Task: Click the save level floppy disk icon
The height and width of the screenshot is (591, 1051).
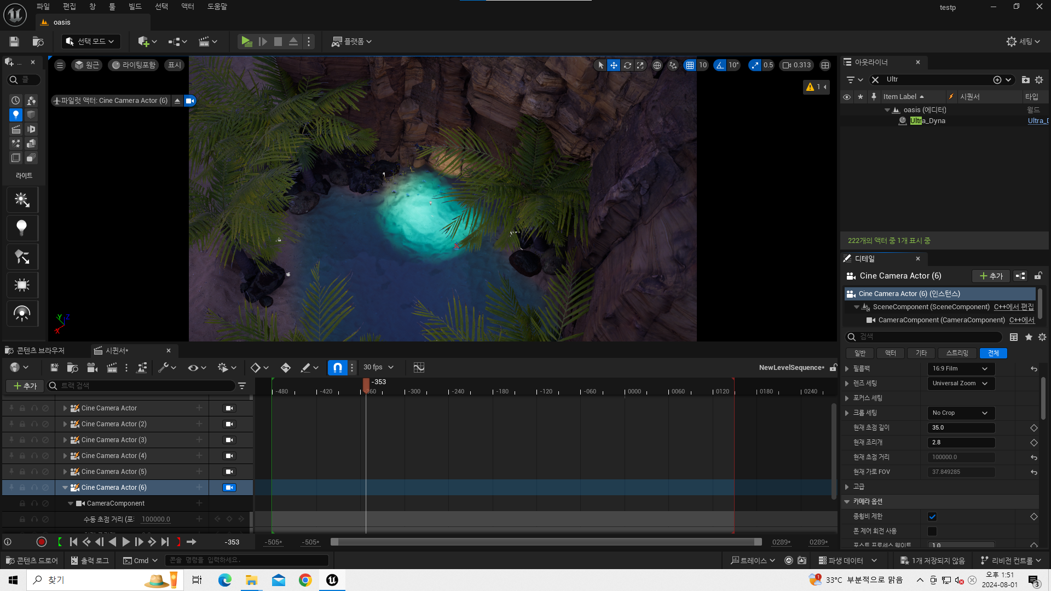Action: [x=14, y=42]
